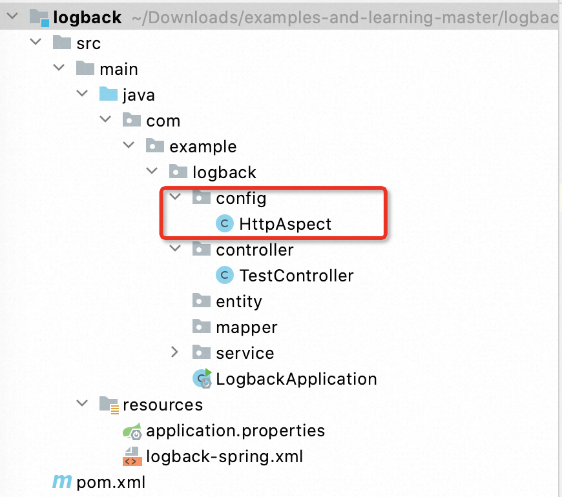The image size is (562, 497).
Task: Collapse the main folder arrow
Action: click(x=59, y=69)
